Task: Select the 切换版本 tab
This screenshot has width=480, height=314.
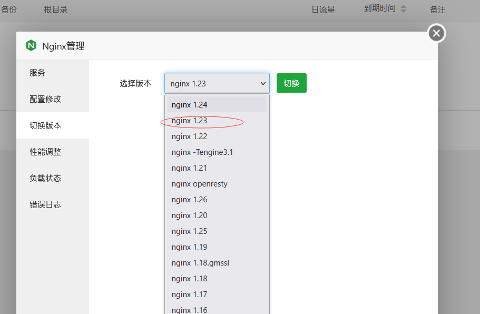Action: tap(53, 125)
